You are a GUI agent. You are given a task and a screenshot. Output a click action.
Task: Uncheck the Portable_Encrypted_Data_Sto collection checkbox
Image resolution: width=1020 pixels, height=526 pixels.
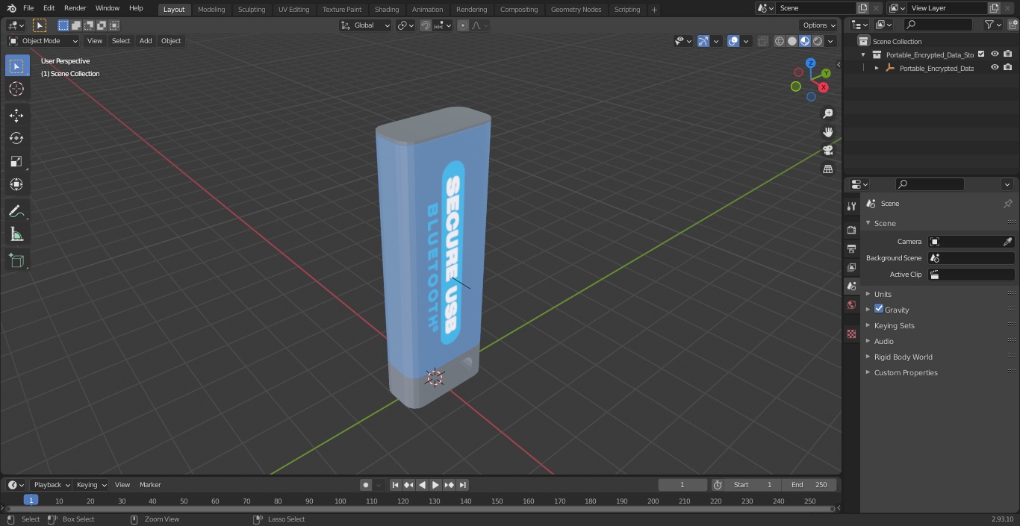[x=981, y=54]
